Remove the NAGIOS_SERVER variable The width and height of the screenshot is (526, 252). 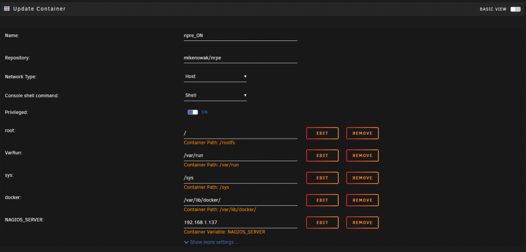(362, 223)
